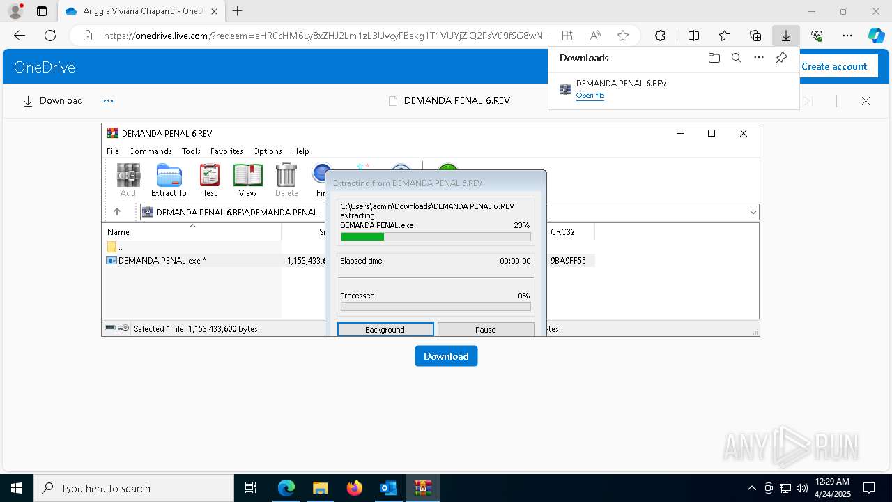Open the Options menu
Image resolution: width=892 pixels, height=502 pixels.
268,151
